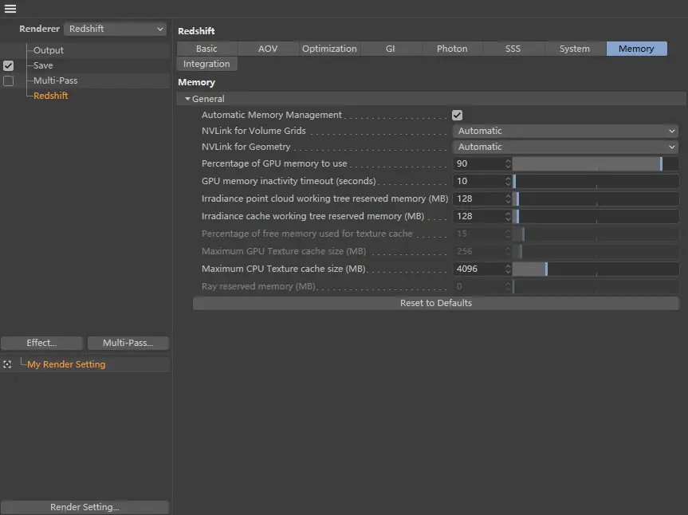Click the My Render Setting target icon
Screen dimensions: 688x515
coord(7,364)
